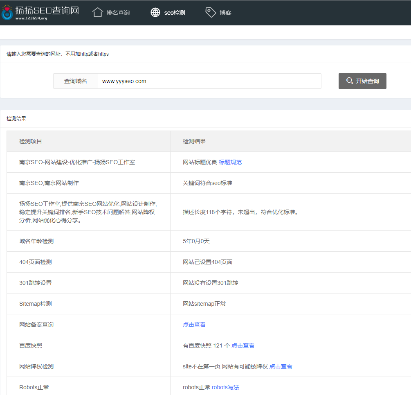This screenshot has width=411, height=395.
Task: Open the 标题规范 link
Action: [230, 162]
